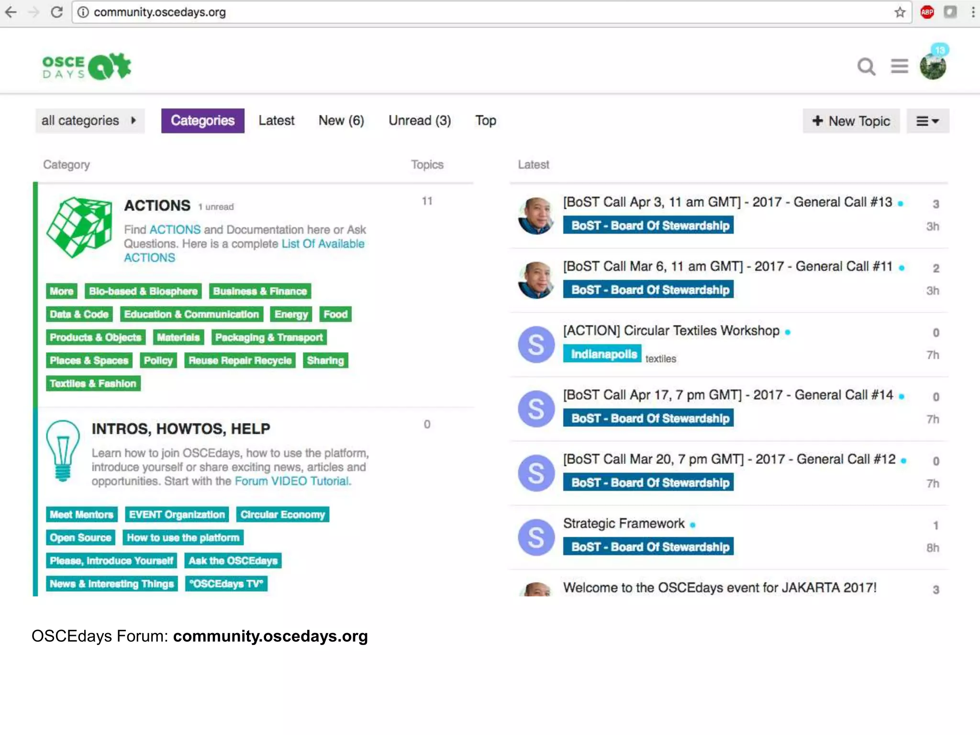Screen dimensions: 980x735
Task: Click the notification count badge on avatar
Action: click(940, 49)
